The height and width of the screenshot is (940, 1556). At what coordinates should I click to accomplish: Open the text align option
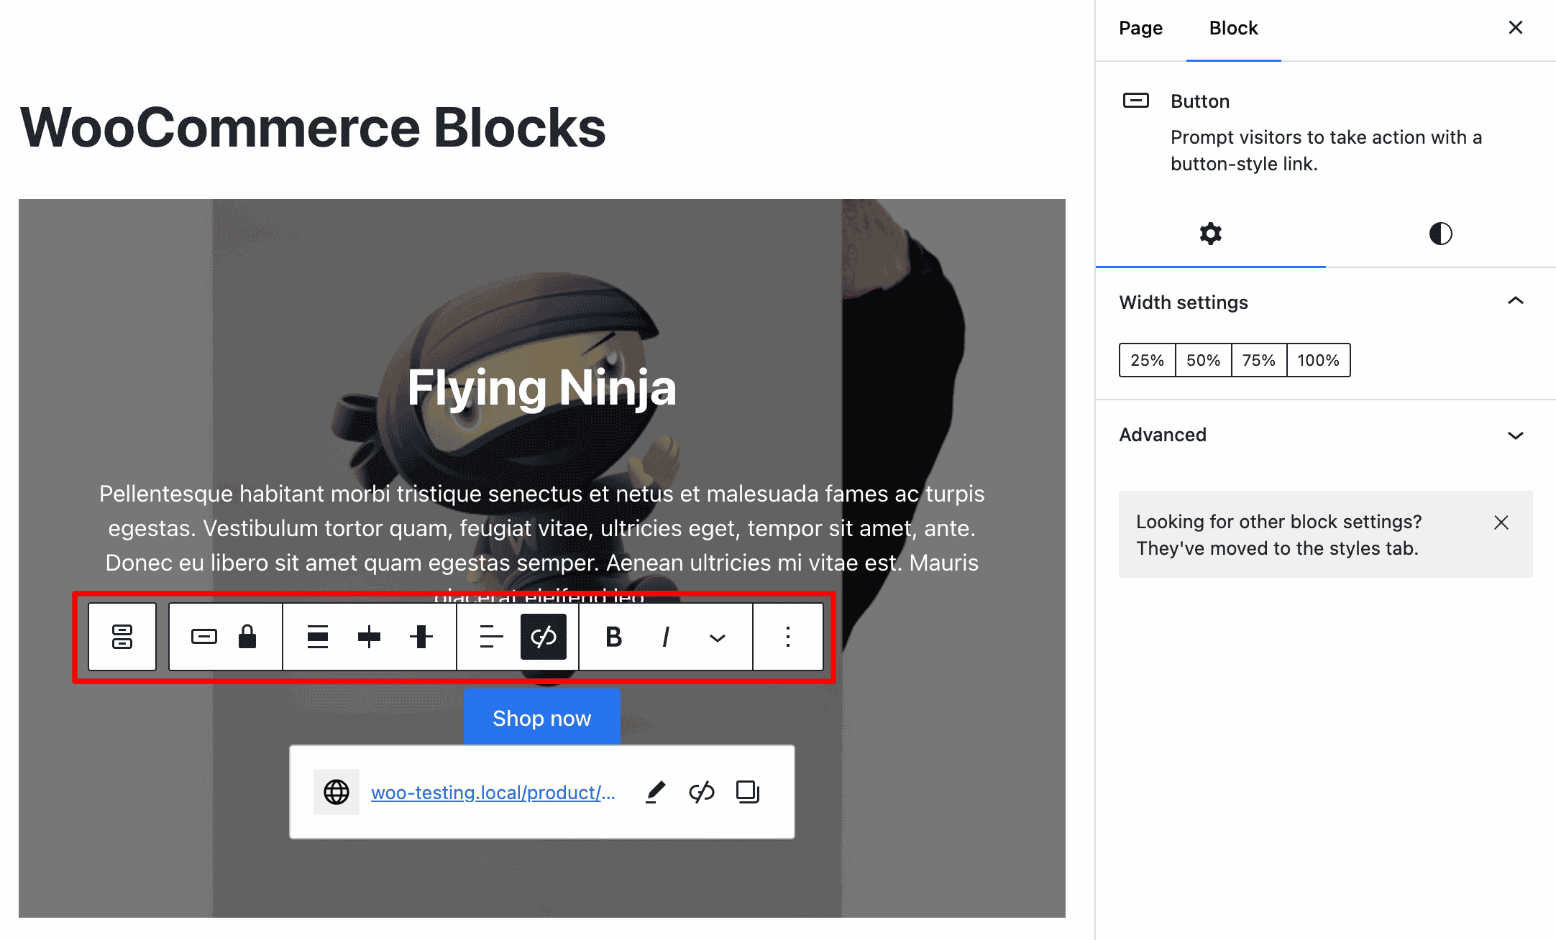[x=491, y=637]
